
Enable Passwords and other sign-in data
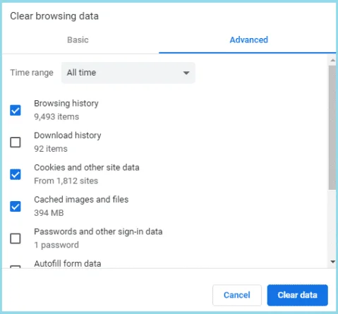(16, 238)
